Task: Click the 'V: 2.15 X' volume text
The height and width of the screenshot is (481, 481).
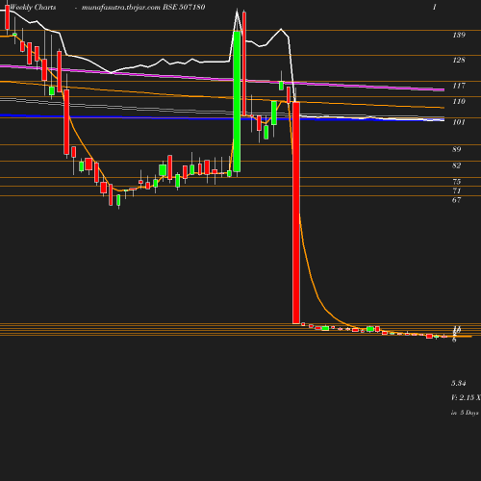Action: [x=466, y=397]
